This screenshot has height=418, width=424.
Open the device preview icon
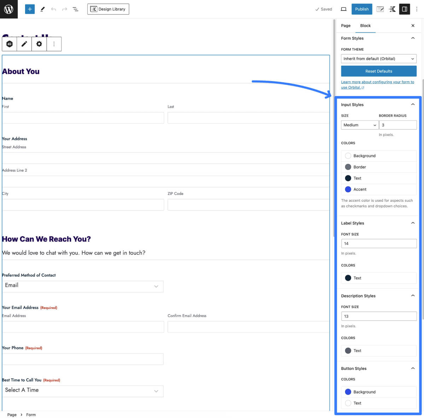[x=343, y=9]
